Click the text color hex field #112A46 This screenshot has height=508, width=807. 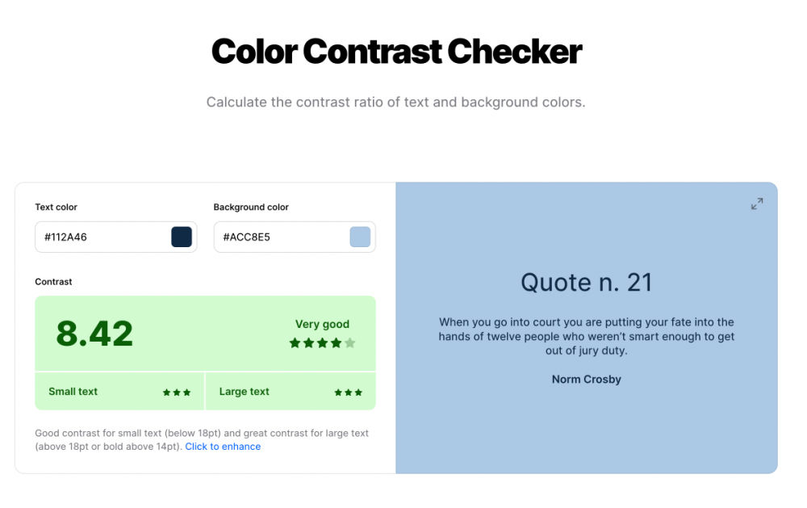pos(115,237)
